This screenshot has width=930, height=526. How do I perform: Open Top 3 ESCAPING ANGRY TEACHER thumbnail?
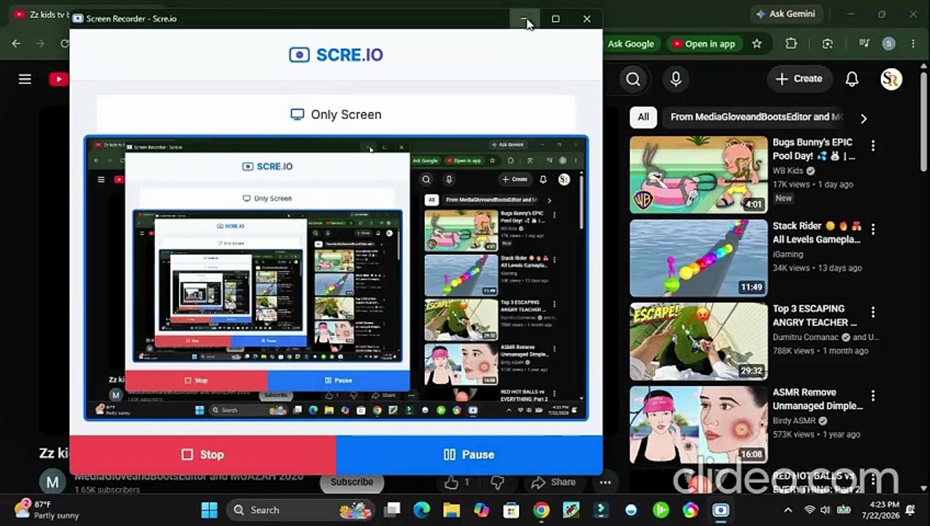tap(699, 341)
